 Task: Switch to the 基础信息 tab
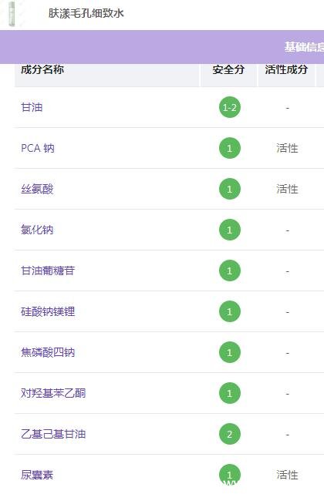click(x=304, y=47)
